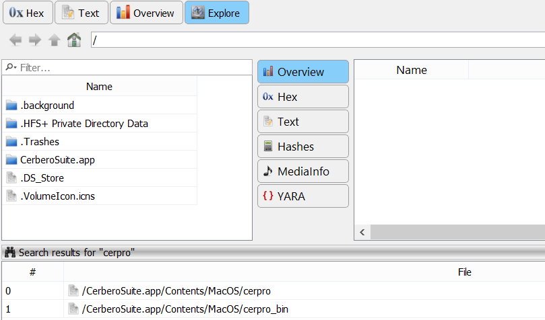Viewport: 545px width, 320px height.
Task: Open the filter magnifier dropdown
Action: pyautogui.click(x=11, y=67)
